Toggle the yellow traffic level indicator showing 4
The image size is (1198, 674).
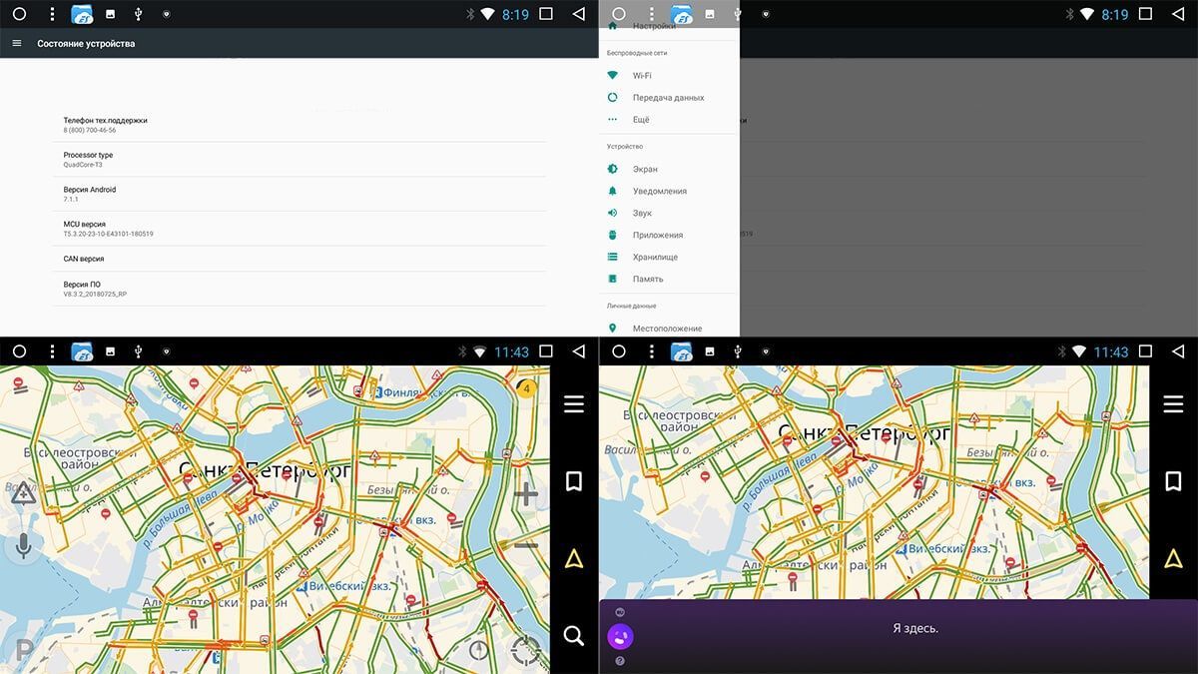[x=527, y=388]
